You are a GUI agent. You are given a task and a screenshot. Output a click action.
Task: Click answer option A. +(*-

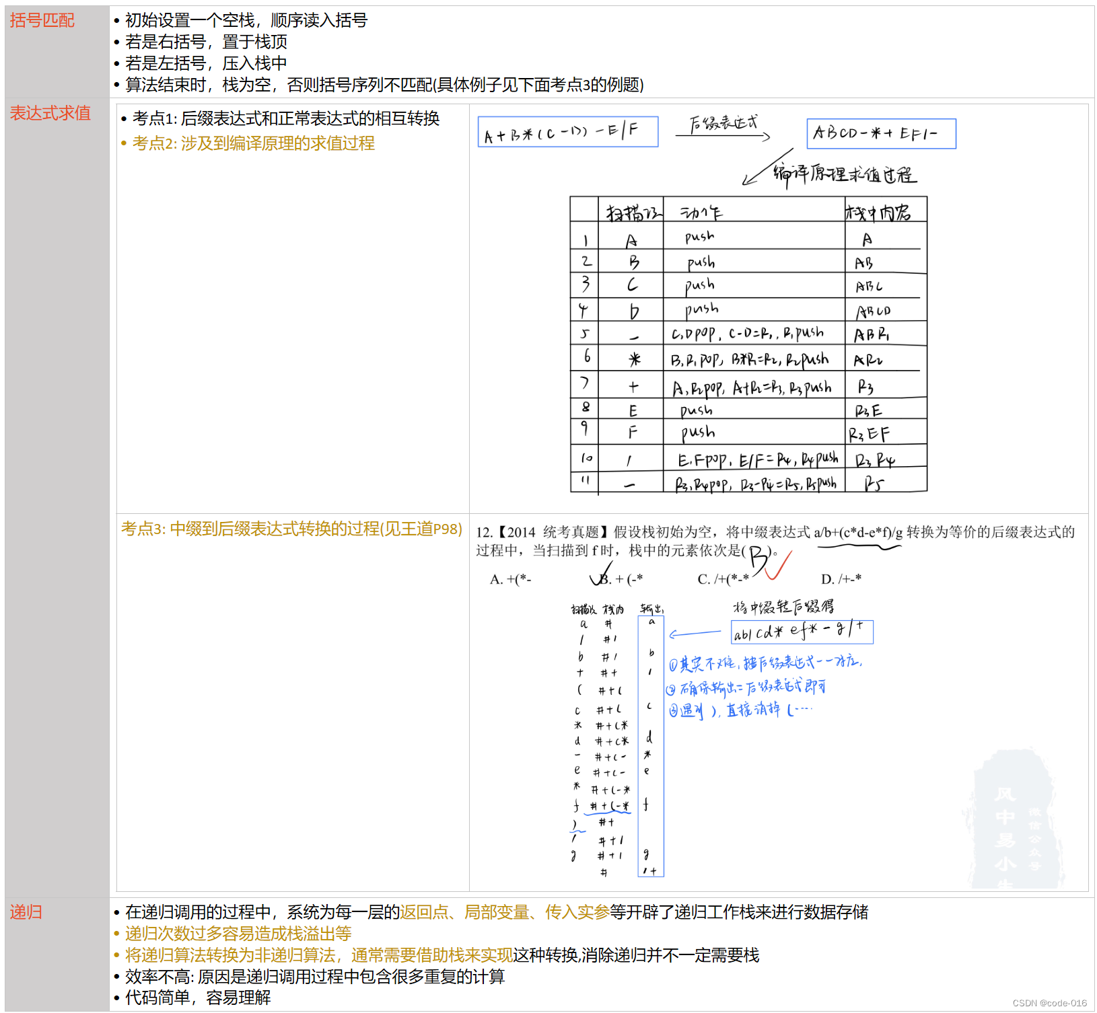pyautogui.click(x=511, y=579)
